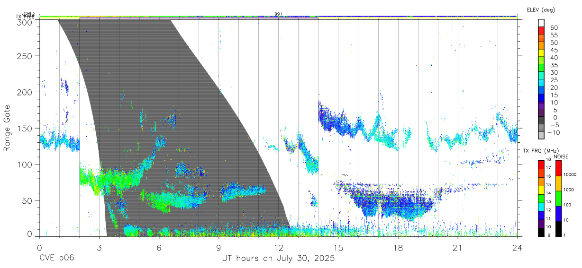Image resolution: width=582 pixels, height=268 pixels.
Task: Pick the red top segment of the NOISE bar
Action: (558, 168)
